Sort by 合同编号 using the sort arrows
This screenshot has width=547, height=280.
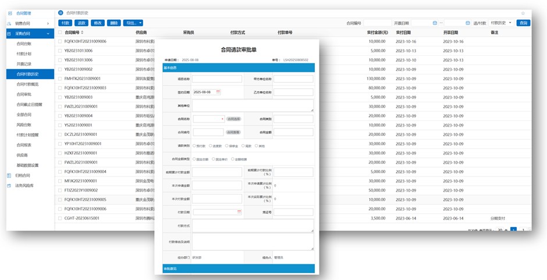pos(82,33)
